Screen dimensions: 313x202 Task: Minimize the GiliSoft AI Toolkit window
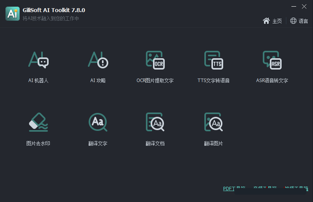(294, 7)
